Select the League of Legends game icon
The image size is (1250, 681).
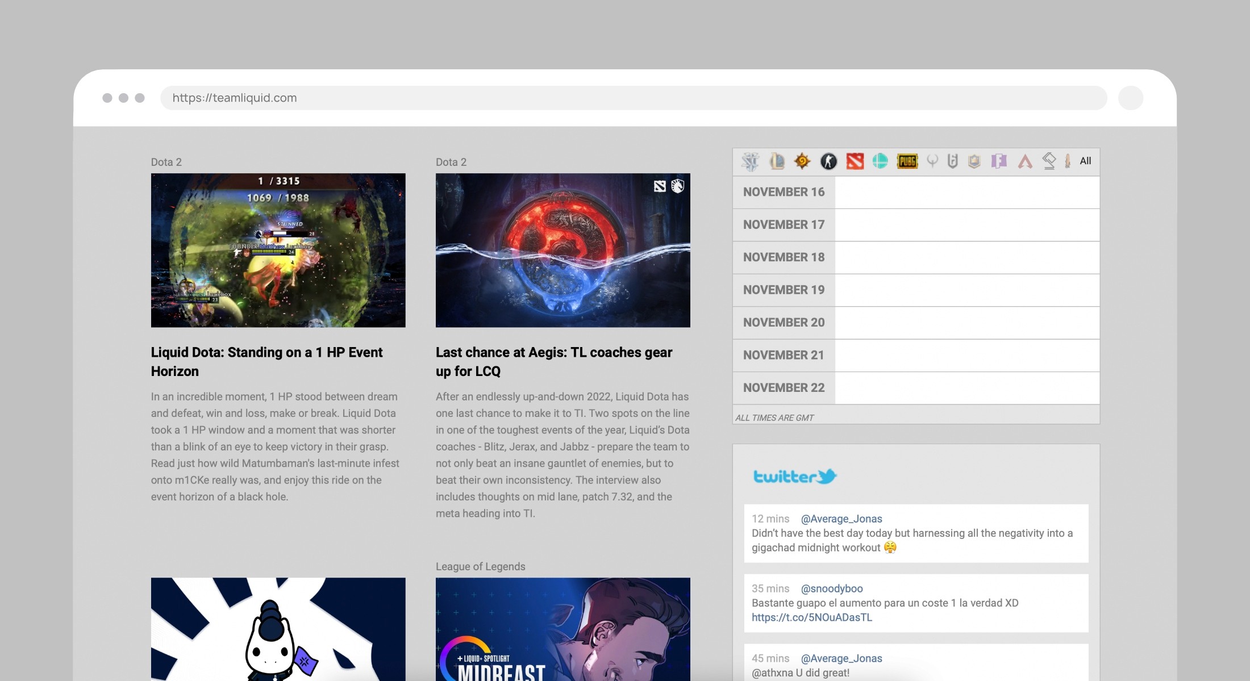click(776, 161)
